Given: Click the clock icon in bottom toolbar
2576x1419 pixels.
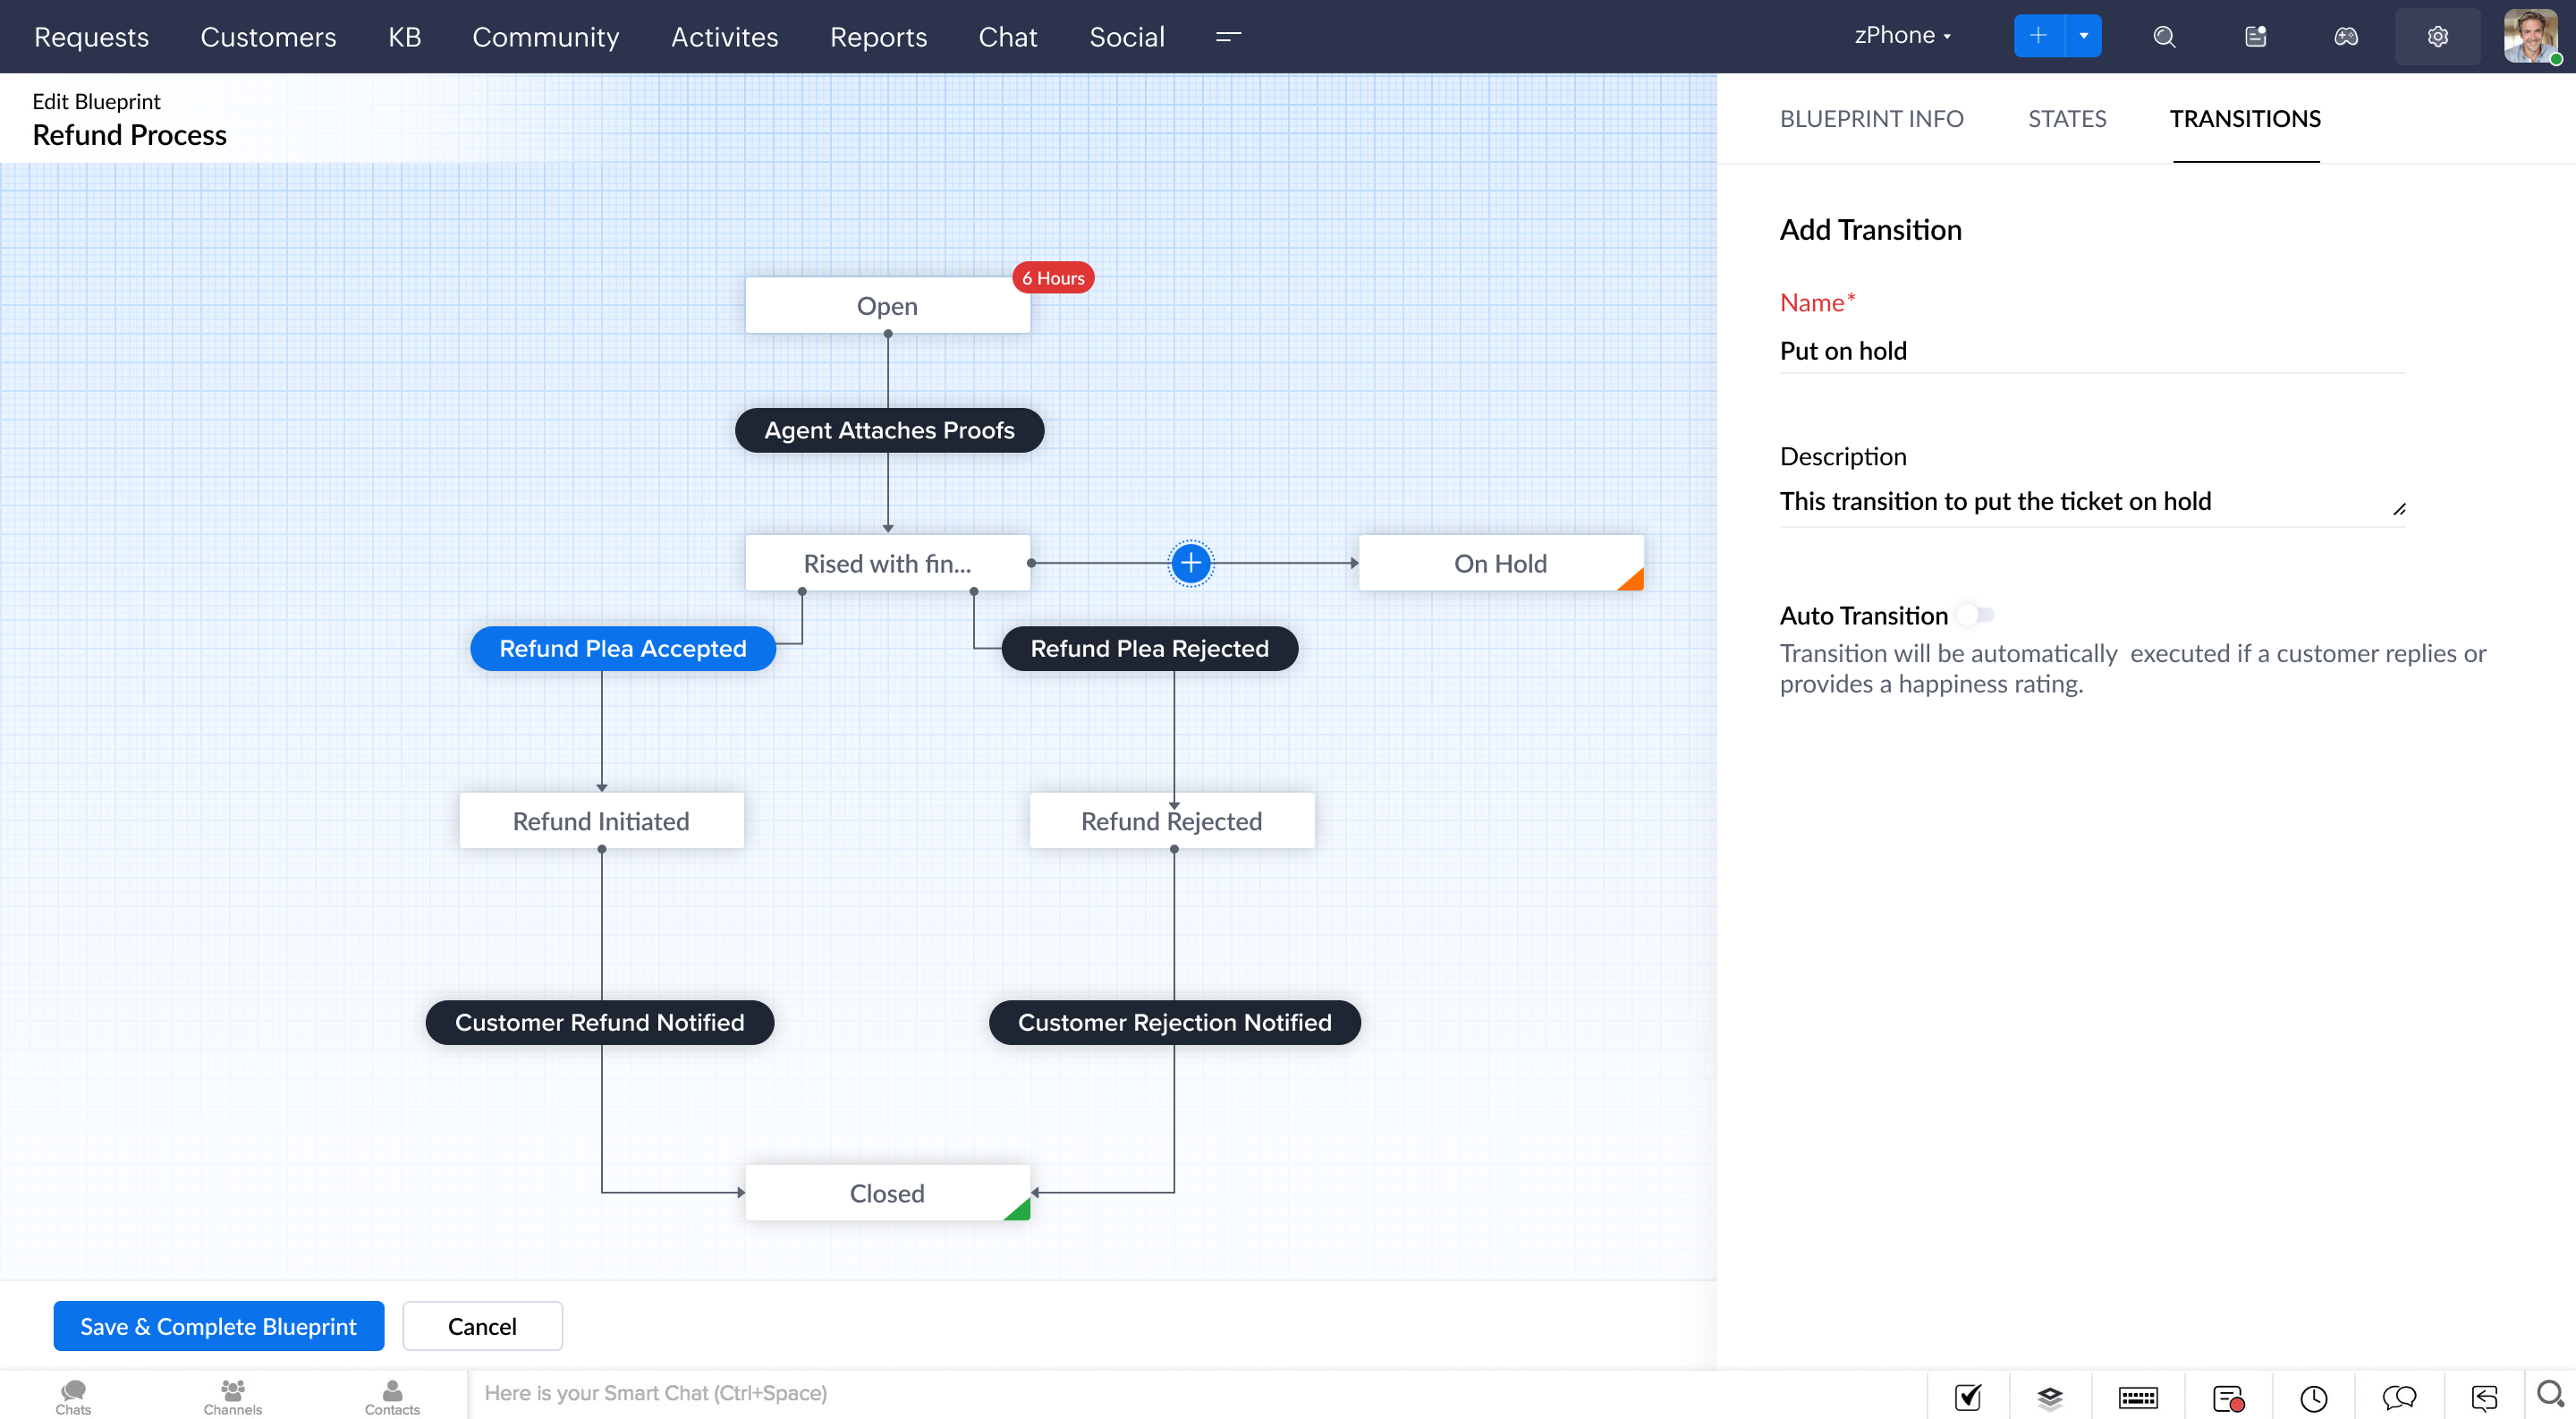Looking at the screenshot, I should point(2313,1397).
